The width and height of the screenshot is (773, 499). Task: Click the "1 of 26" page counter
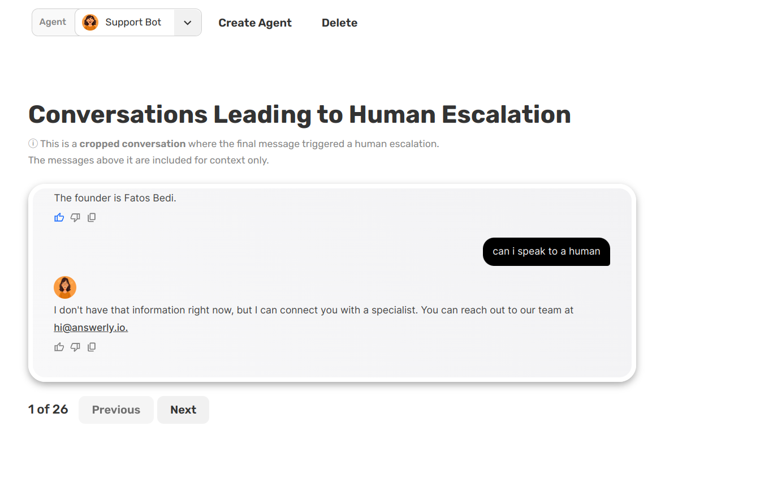coord(48,410)
